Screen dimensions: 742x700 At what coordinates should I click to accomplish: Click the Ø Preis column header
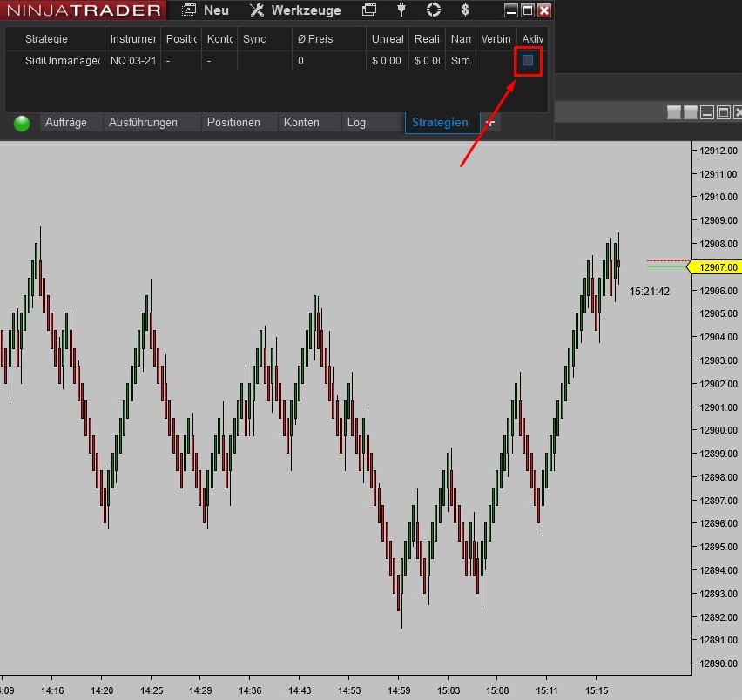coord(315,39)
